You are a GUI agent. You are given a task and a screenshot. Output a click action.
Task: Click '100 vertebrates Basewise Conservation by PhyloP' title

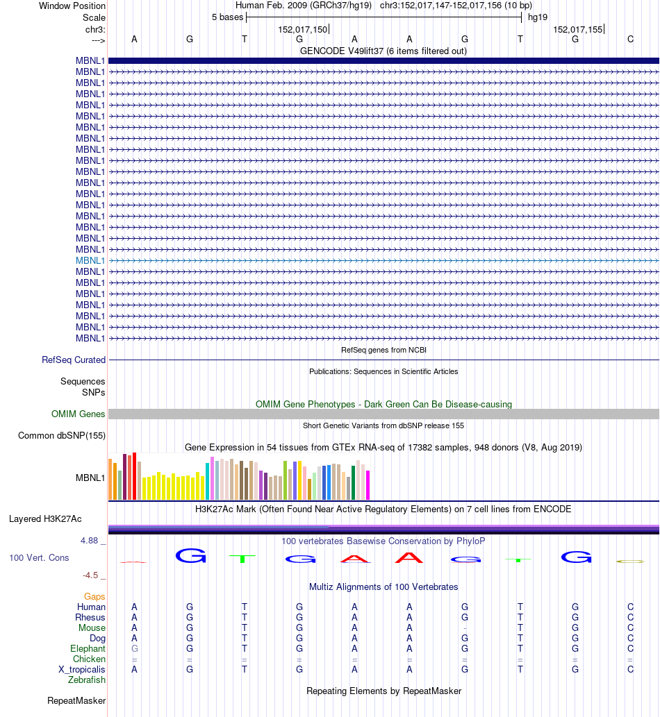click(383, 541)
